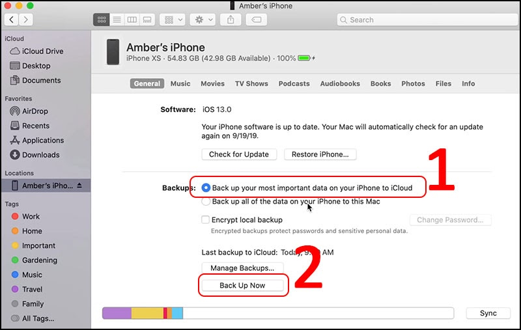Open the gear action menu
The width and height of the screenshot is (521, 330).
[203, 20]
